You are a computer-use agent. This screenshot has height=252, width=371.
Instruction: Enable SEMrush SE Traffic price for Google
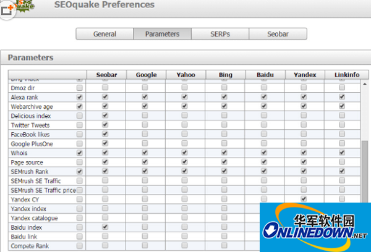coord(145,190)
